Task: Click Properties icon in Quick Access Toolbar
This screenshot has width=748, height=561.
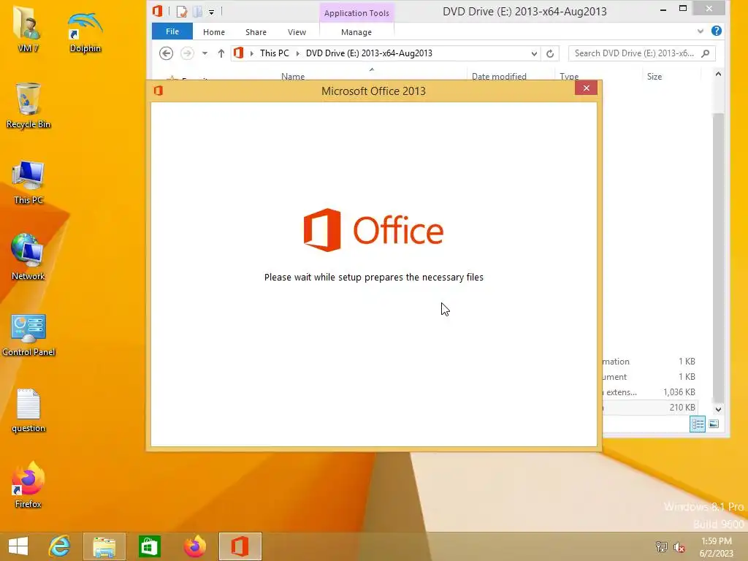Action: click(181, 11)
